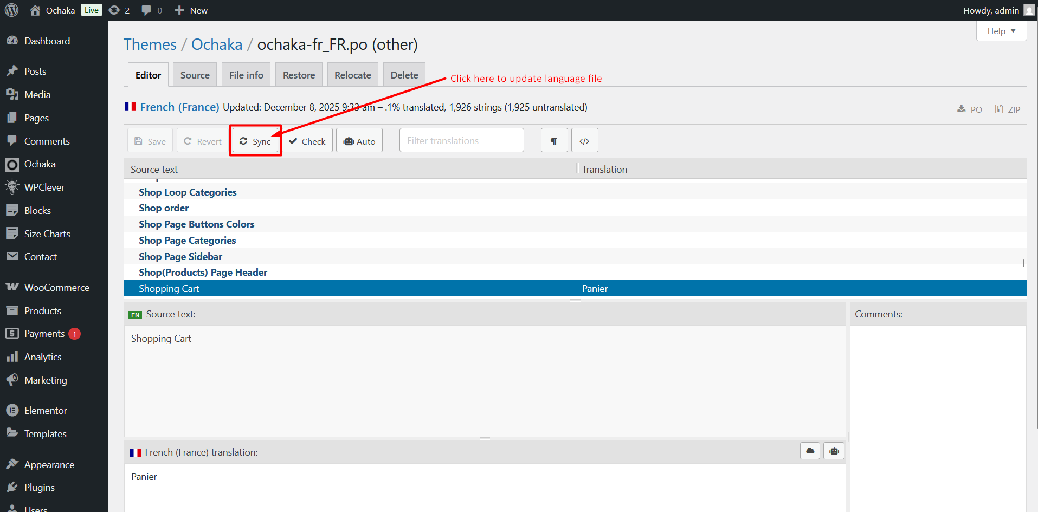Image resolution: width=1038 pixels, height=512 pixels.
Task: Open the WordPress logo menu
Action: pos(11,10)
